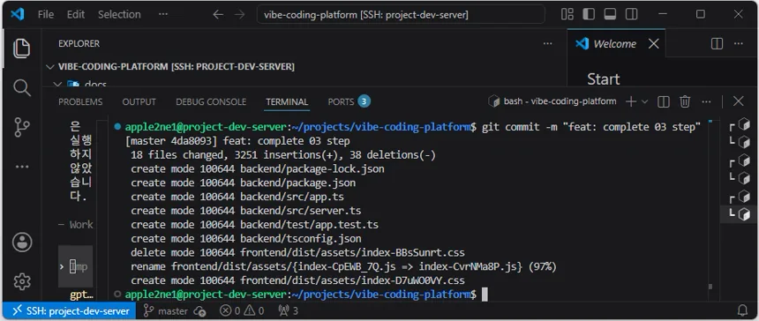
Task: Click the terminal prompt cursor on last line
Action: tap(485, 295)
